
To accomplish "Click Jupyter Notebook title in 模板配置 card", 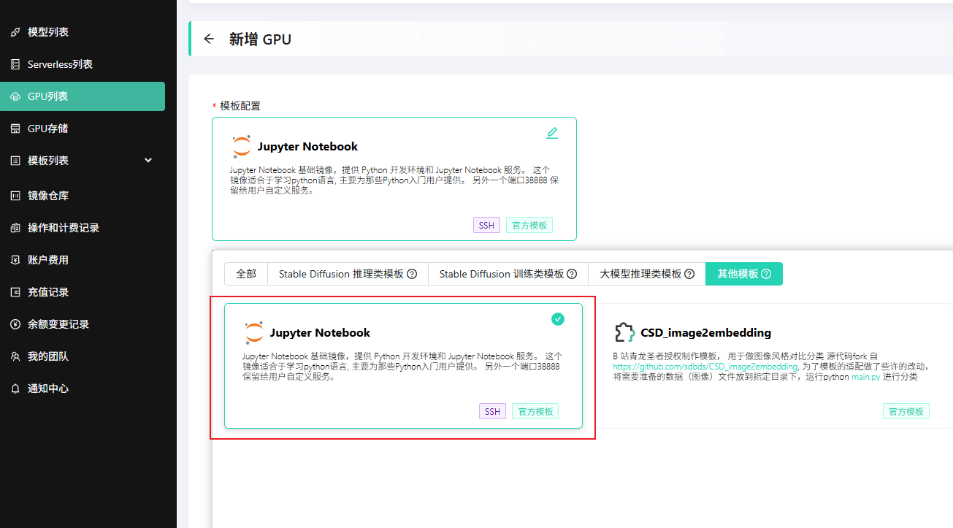I will pyautogui.click(x=307, y=146).
